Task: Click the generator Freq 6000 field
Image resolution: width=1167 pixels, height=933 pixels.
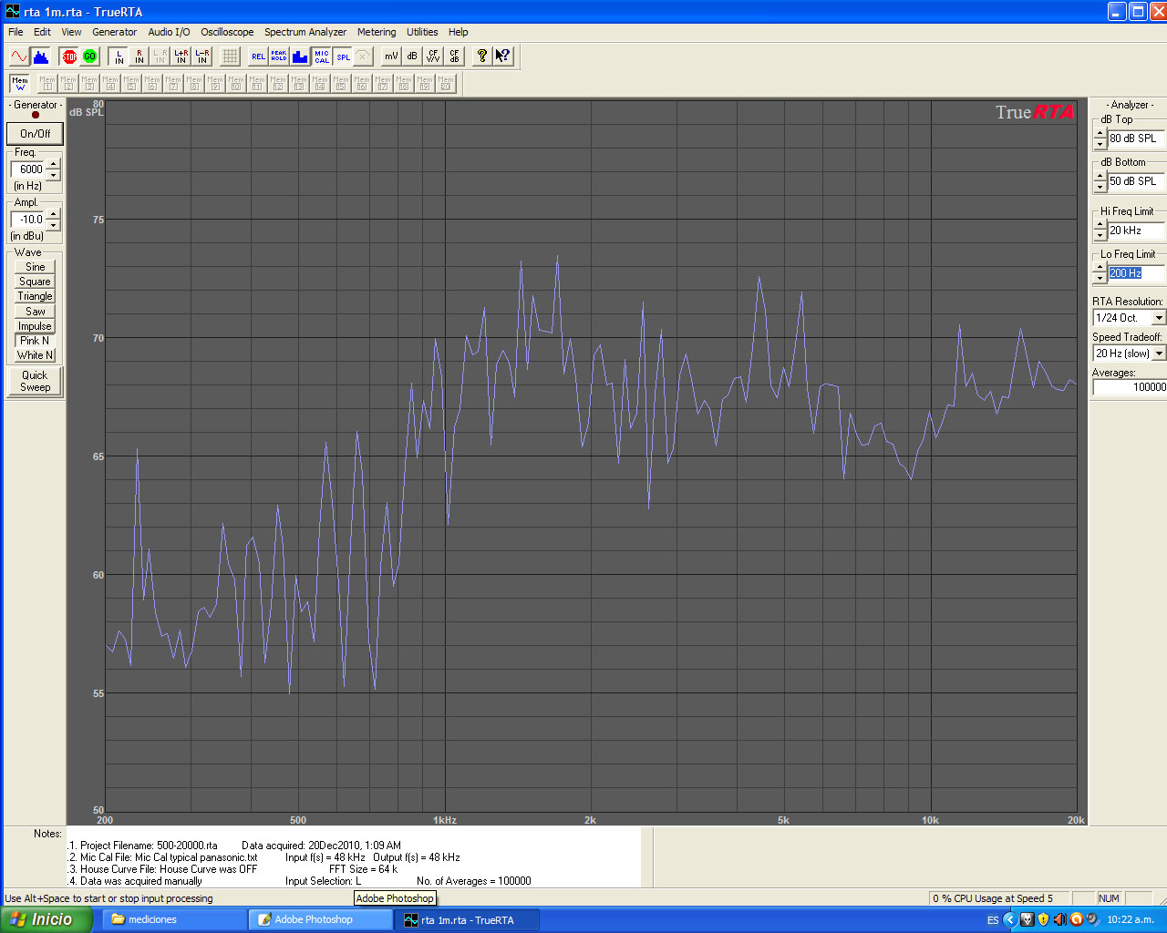Action: [x=29, y=169]
